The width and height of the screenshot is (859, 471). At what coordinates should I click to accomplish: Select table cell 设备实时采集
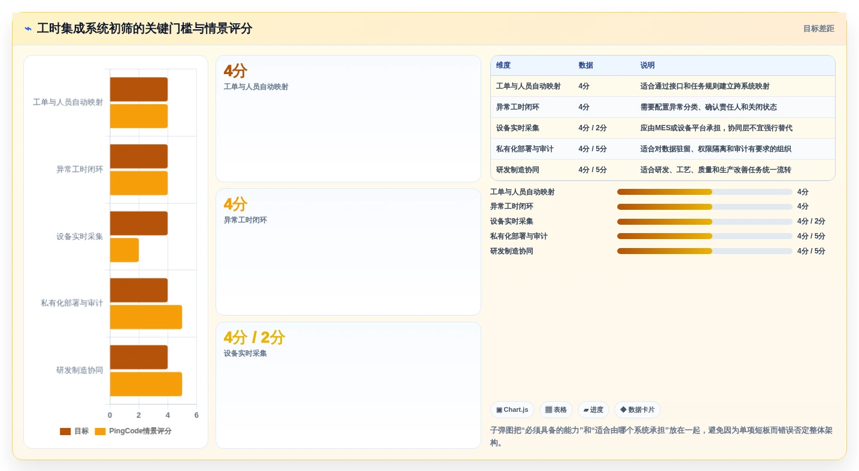pos(518,129)
